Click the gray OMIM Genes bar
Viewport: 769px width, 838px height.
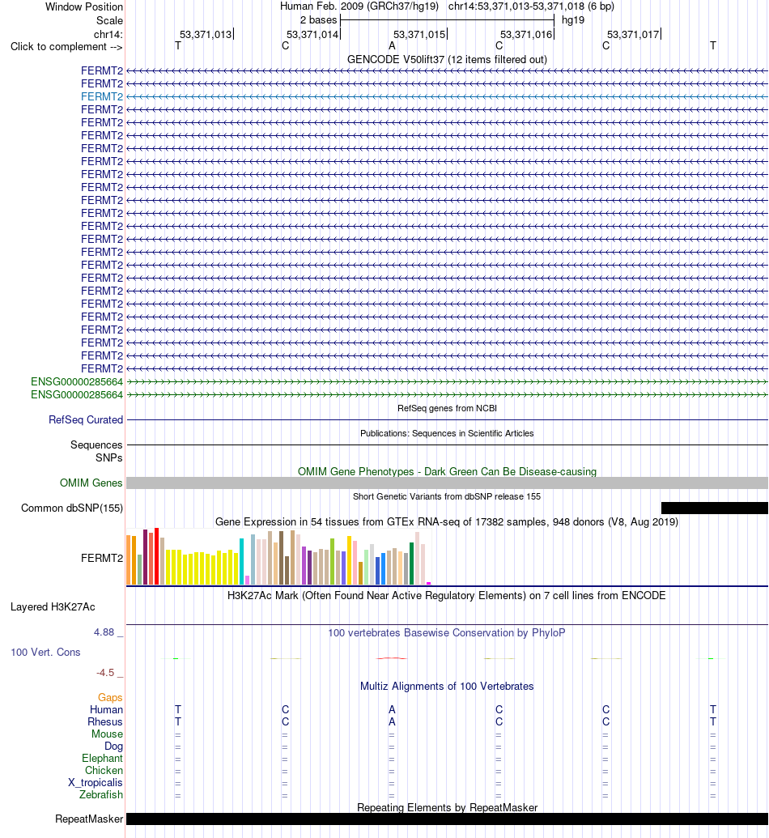point(447,483)
